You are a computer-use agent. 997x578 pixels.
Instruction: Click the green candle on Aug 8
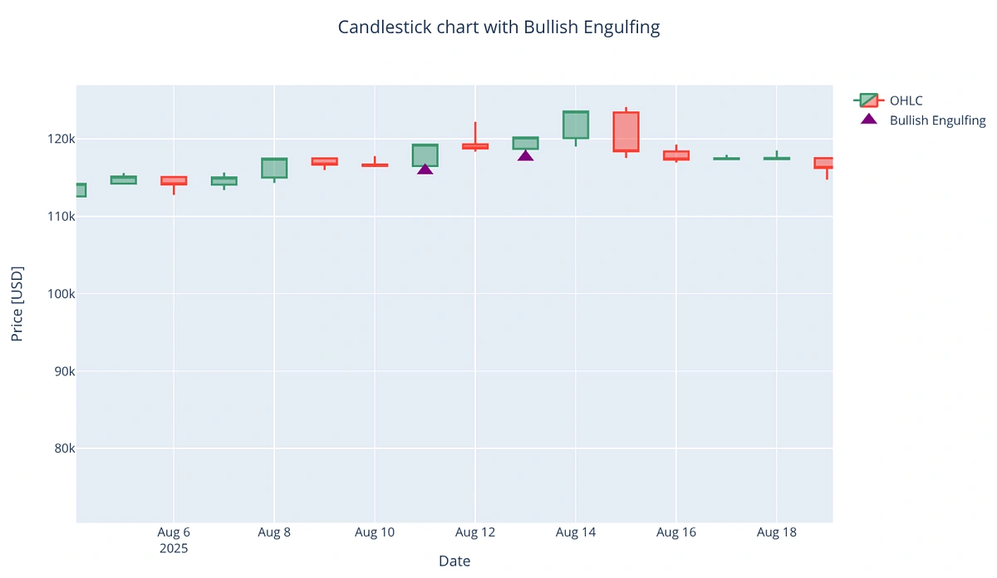pyautogui.click(x=274, y=168)
